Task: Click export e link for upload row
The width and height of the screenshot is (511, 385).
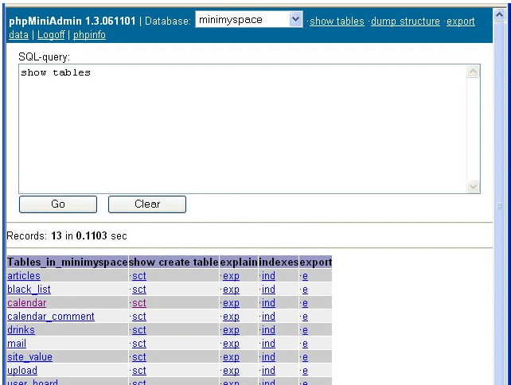Action: point(305,371)
